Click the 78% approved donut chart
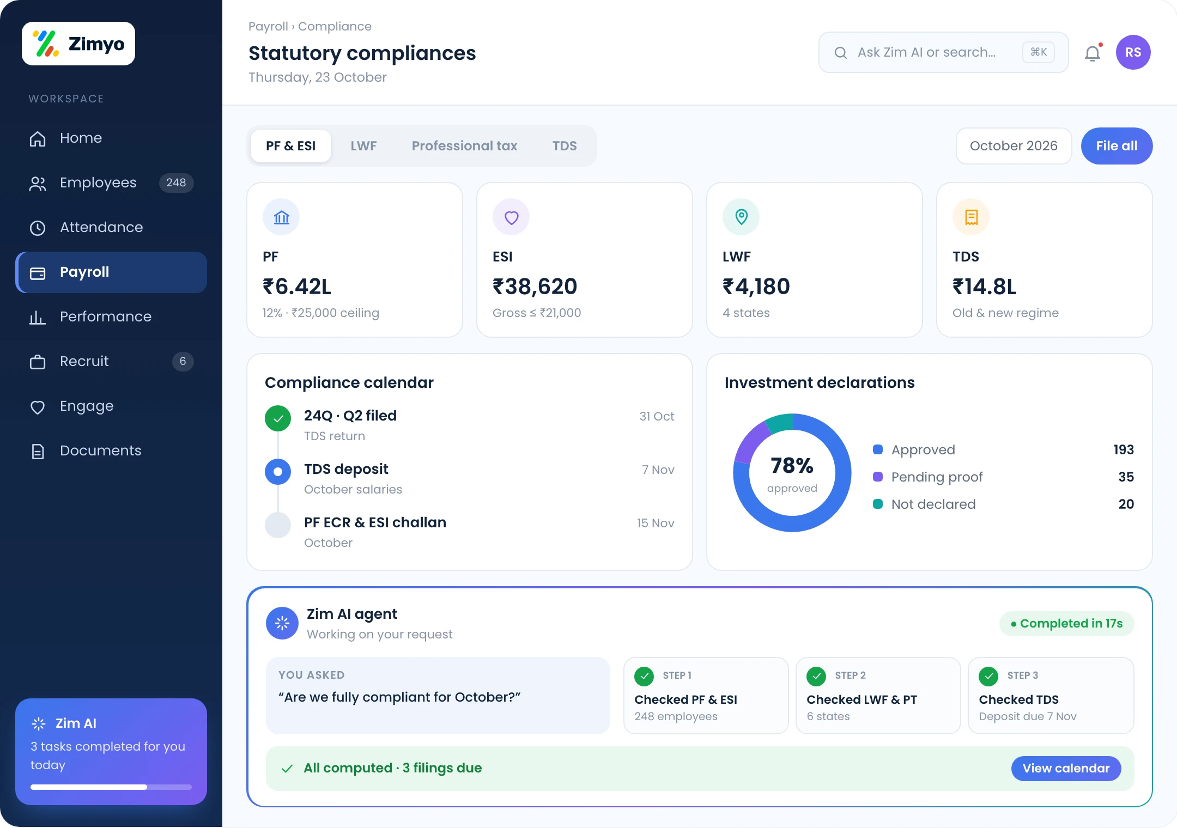 (x=792, y=473)
